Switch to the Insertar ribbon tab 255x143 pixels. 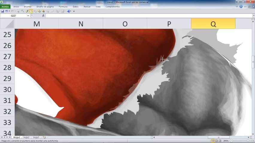28,7
